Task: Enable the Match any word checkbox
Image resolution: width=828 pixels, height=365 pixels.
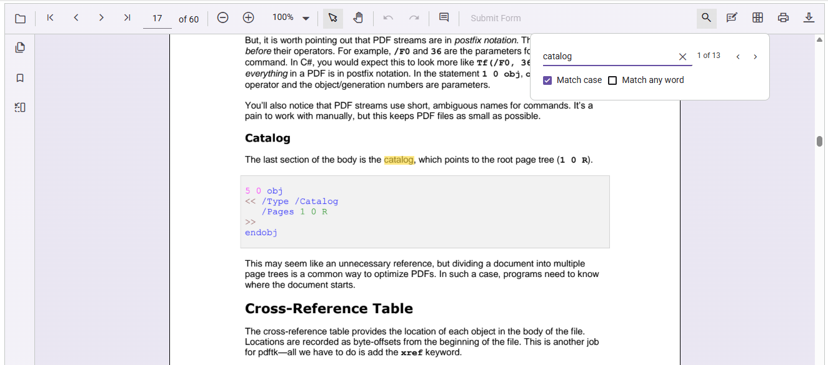Action: [x=612, y=80]
